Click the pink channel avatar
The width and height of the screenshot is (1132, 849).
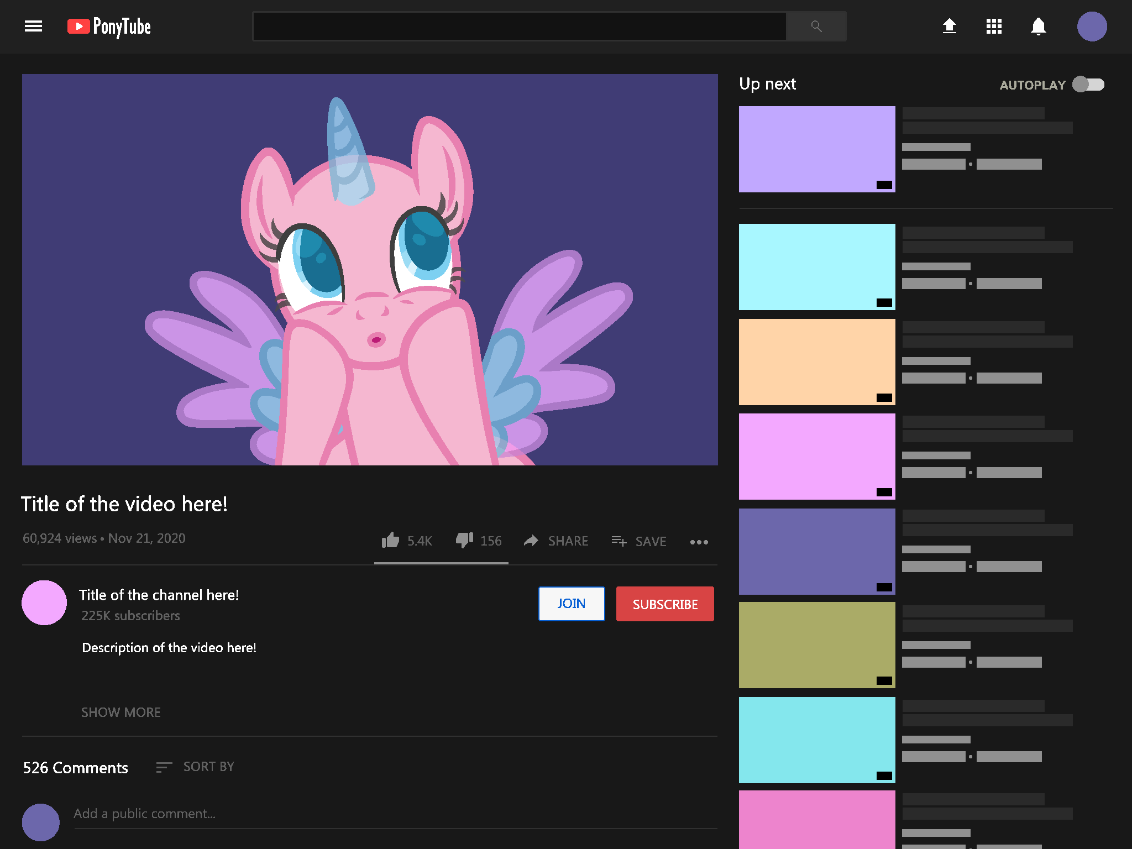[44, 602]
